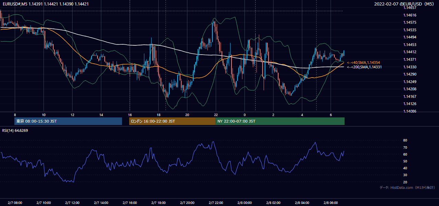439x206 pixels.
Task: Click the 2/7 12:00 date label
Action: 72,203
